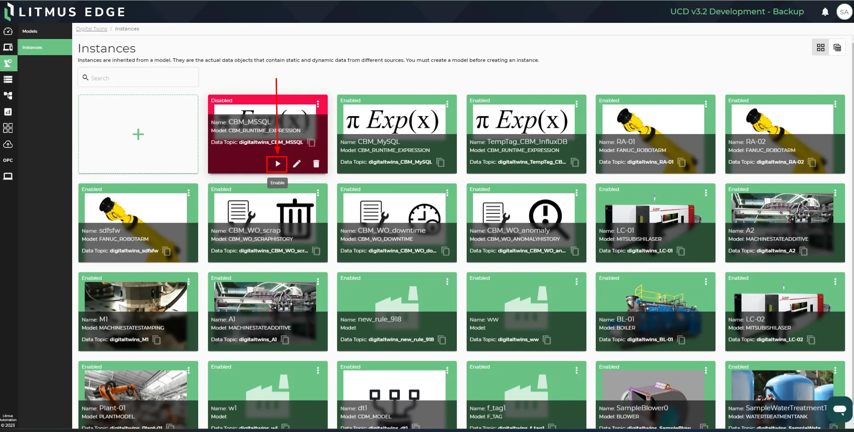The image size is (854, 432).
Task: Focus the Search instances field
Action: tap(138, 78)
